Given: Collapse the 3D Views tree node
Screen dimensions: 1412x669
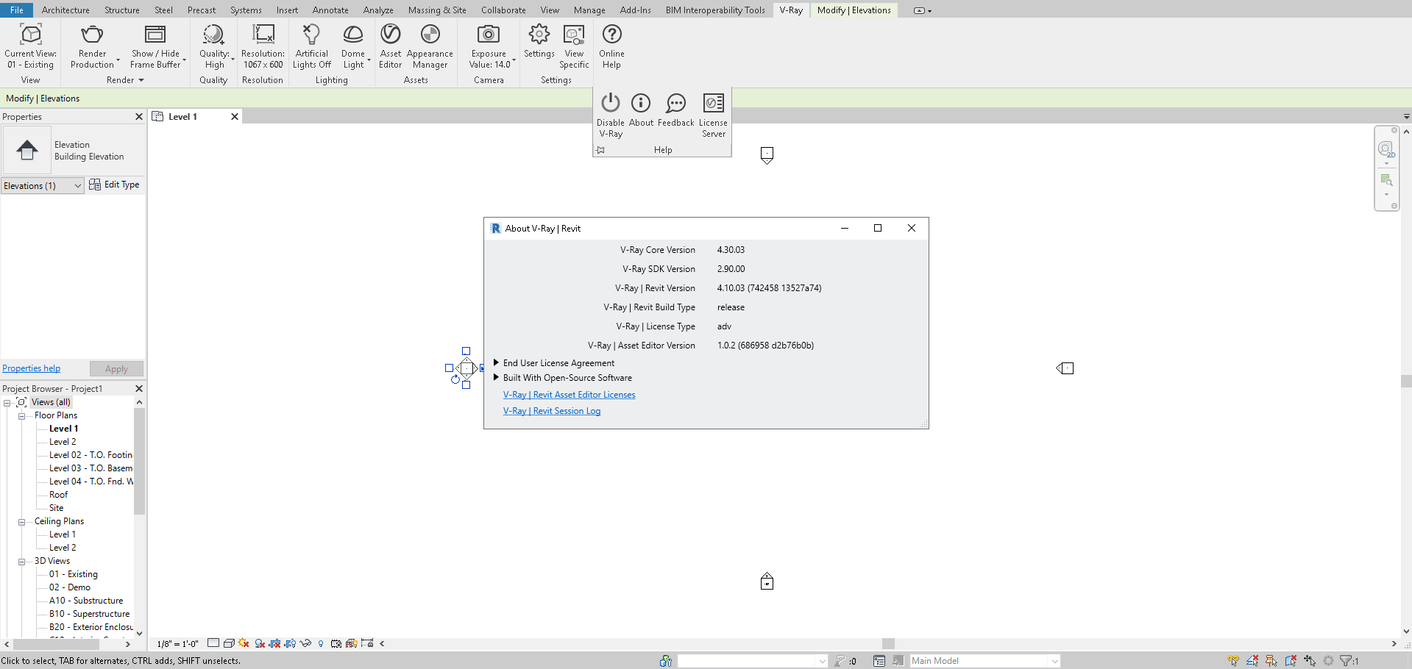Looking at the screenshot, I should coord(22,561).
